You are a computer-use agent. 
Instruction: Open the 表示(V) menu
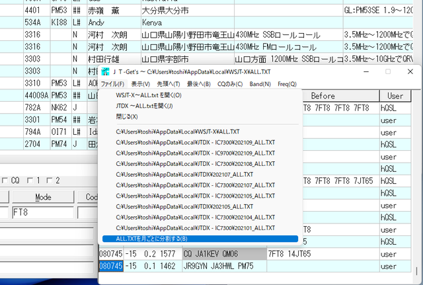[x=141, y=84]
